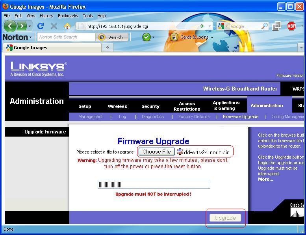This screenshot has height=235, width=306.
Task: Select the Google Images tab
Action: click(52, 48)
